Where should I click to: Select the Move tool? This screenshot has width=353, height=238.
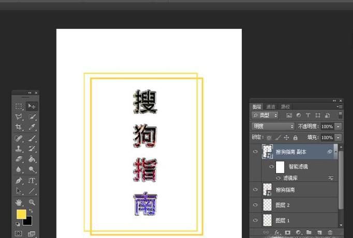tap(32, 106)
